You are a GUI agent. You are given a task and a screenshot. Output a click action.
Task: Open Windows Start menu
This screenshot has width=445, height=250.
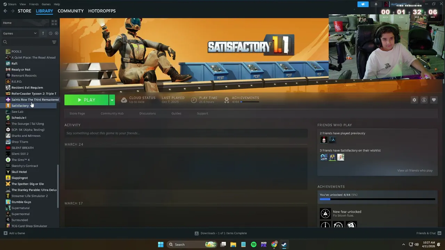161,244
